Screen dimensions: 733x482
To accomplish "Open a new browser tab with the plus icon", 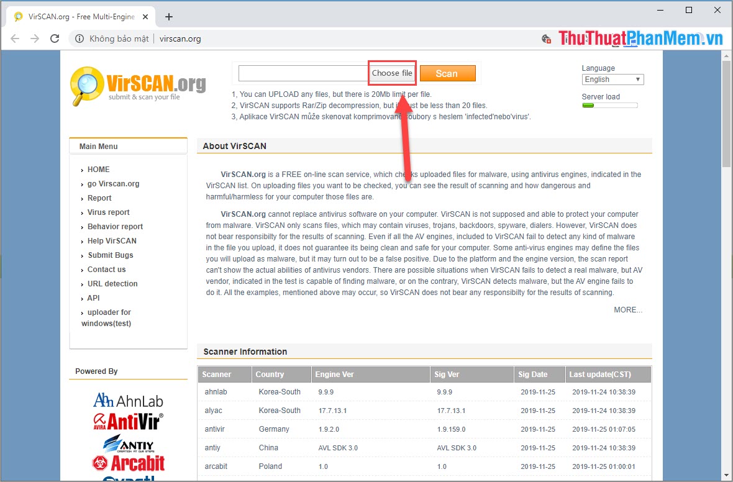I will (x=168, y=17).
